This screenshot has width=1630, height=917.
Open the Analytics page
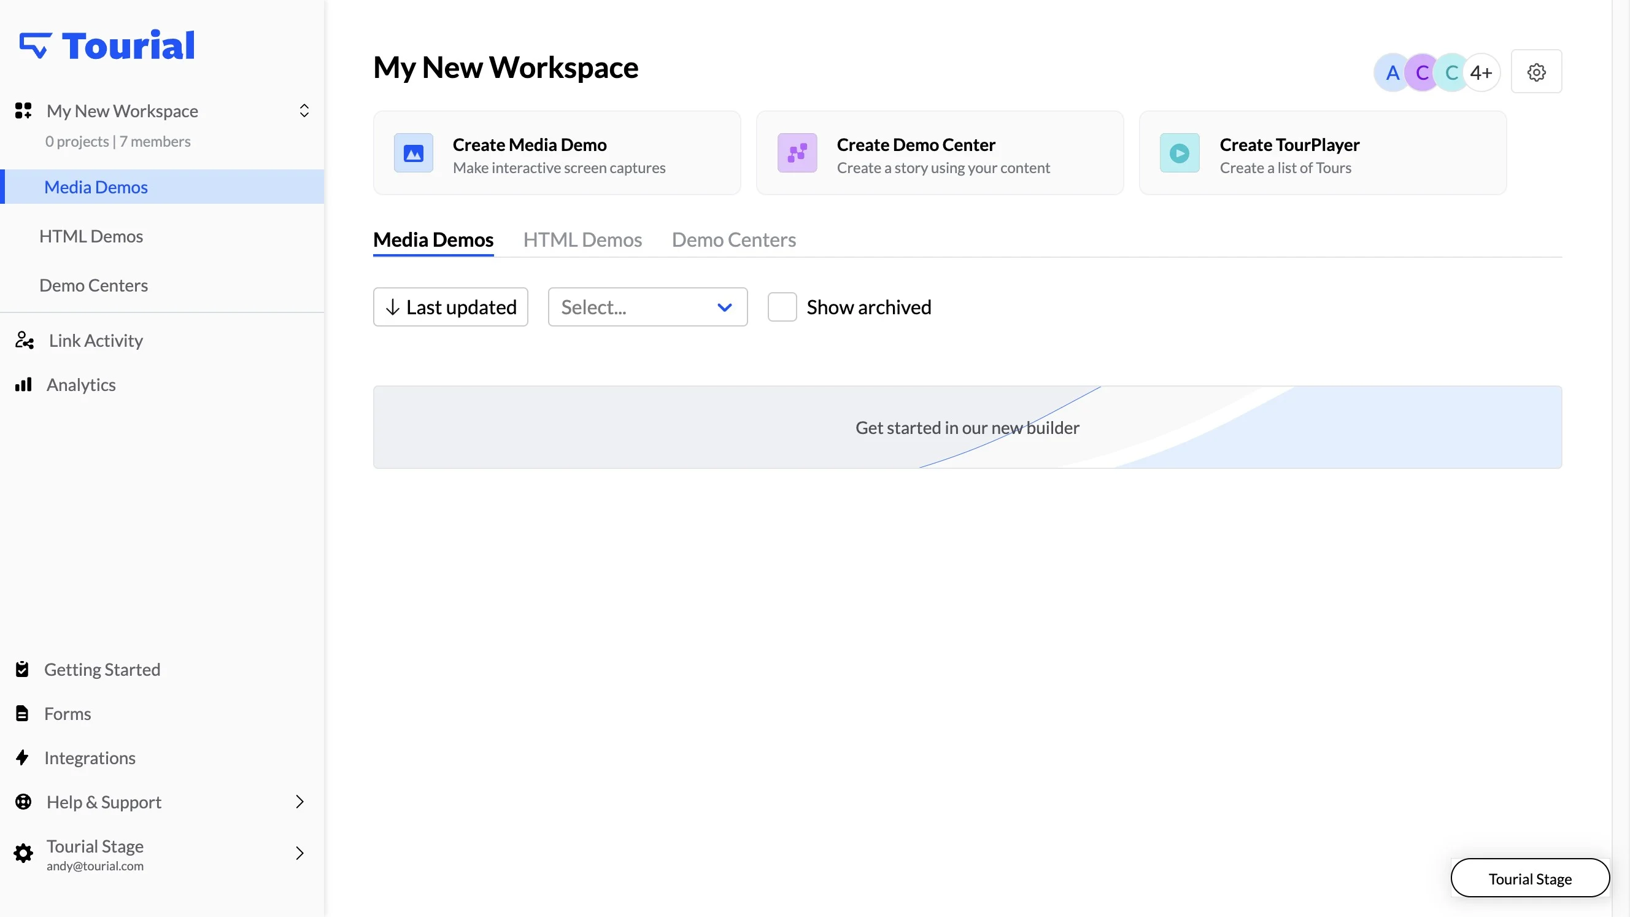[x=81, y=385]
